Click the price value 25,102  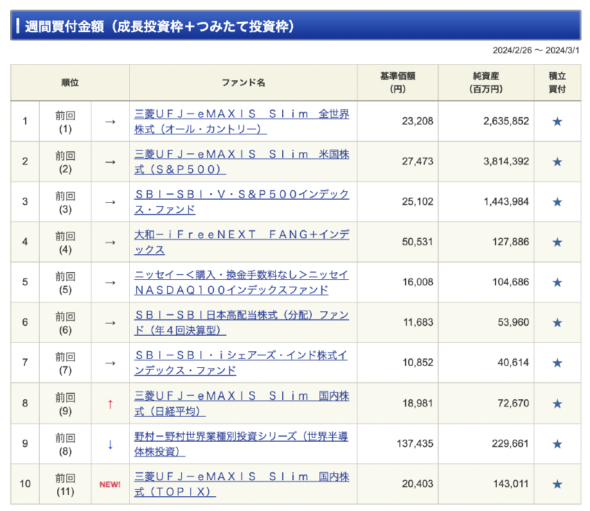tap(417, 202)
